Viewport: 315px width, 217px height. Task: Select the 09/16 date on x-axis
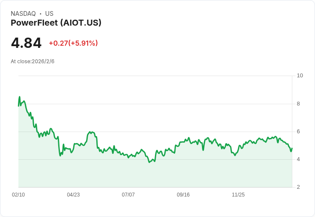click(x=183, y=195)
